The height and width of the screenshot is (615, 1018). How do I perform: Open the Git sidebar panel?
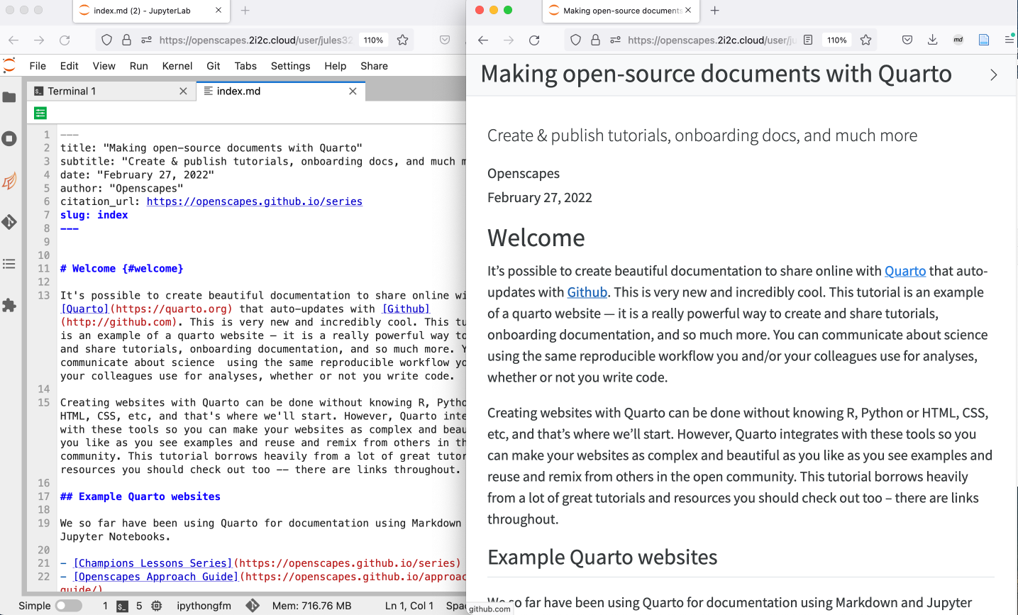point(9,222)
